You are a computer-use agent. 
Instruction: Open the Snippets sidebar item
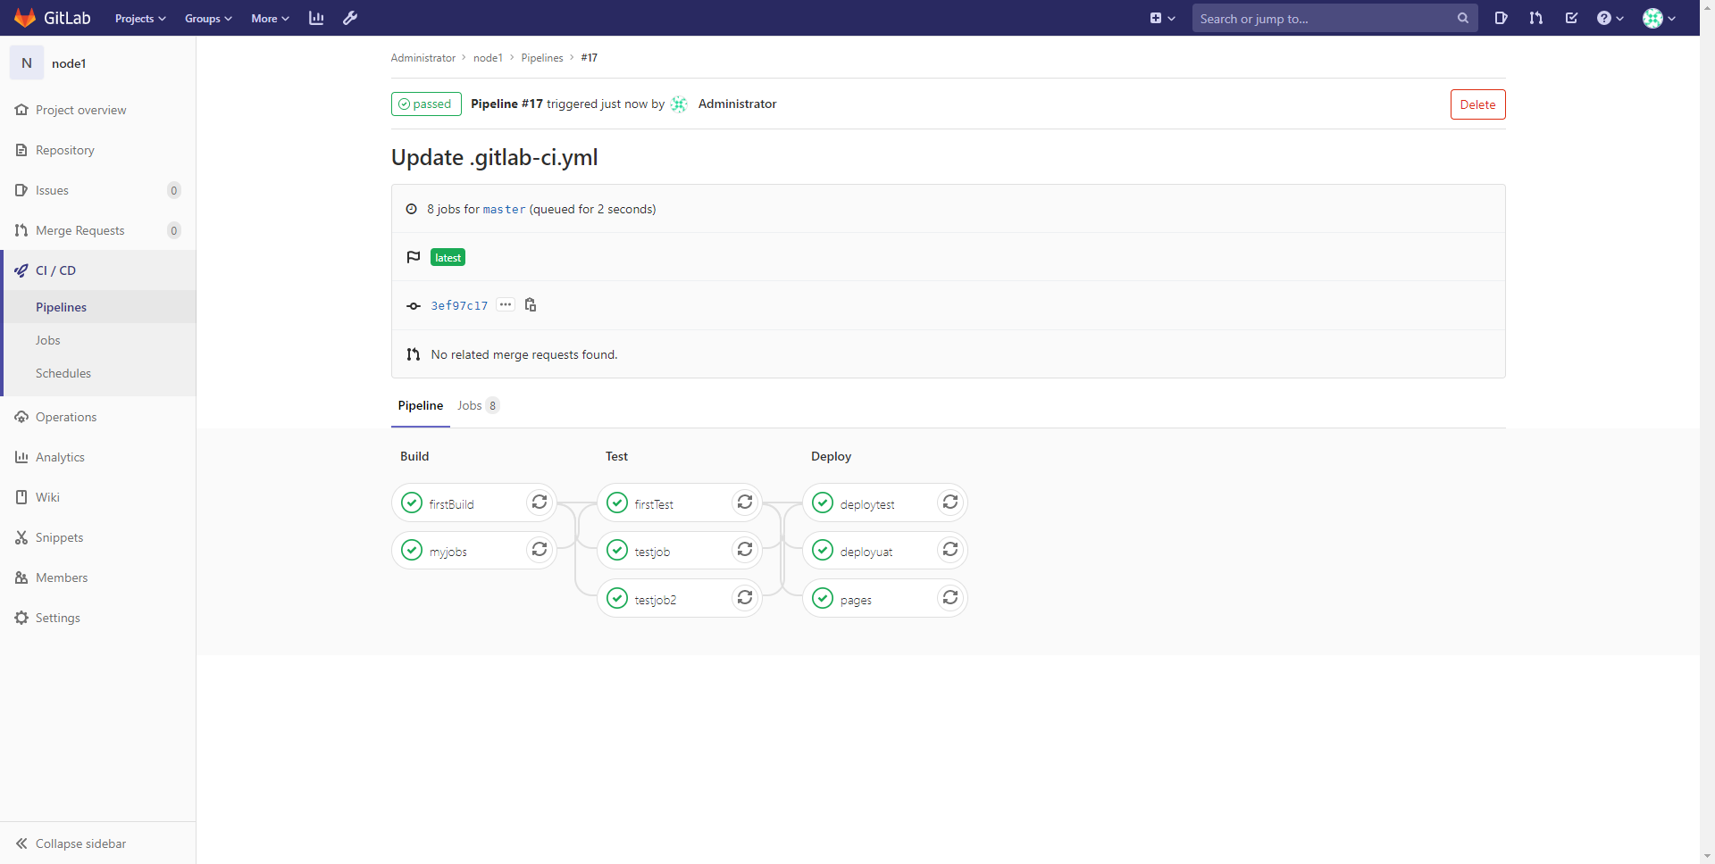click(x=98, y=537)
